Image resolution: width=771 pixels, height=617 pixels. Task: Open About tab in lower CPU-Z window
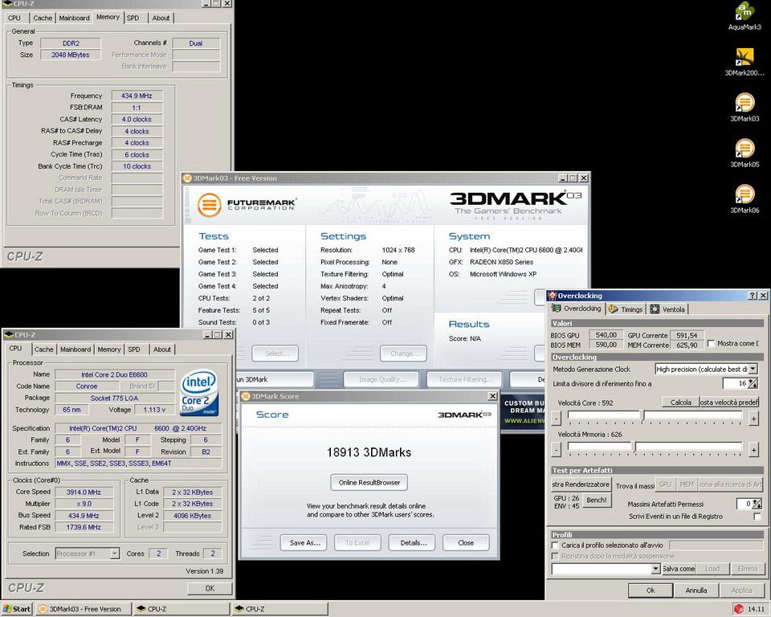(x=161, y=349)
